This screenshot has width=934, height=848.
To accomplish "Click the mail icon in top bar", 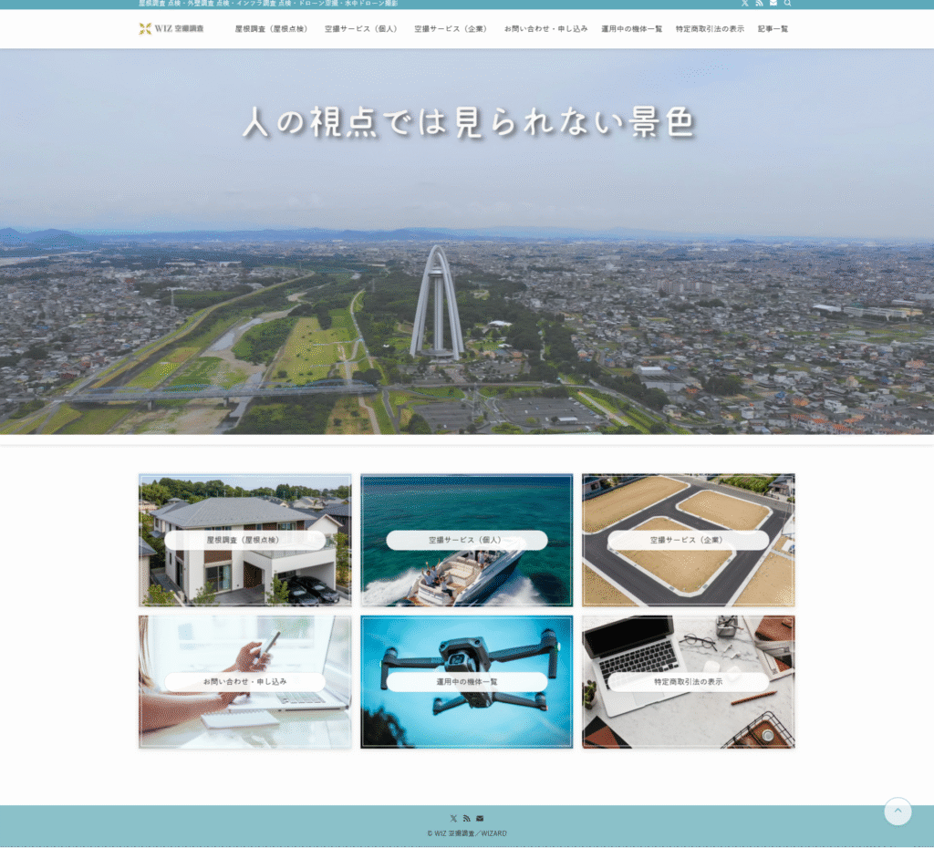I will [773, 3].
